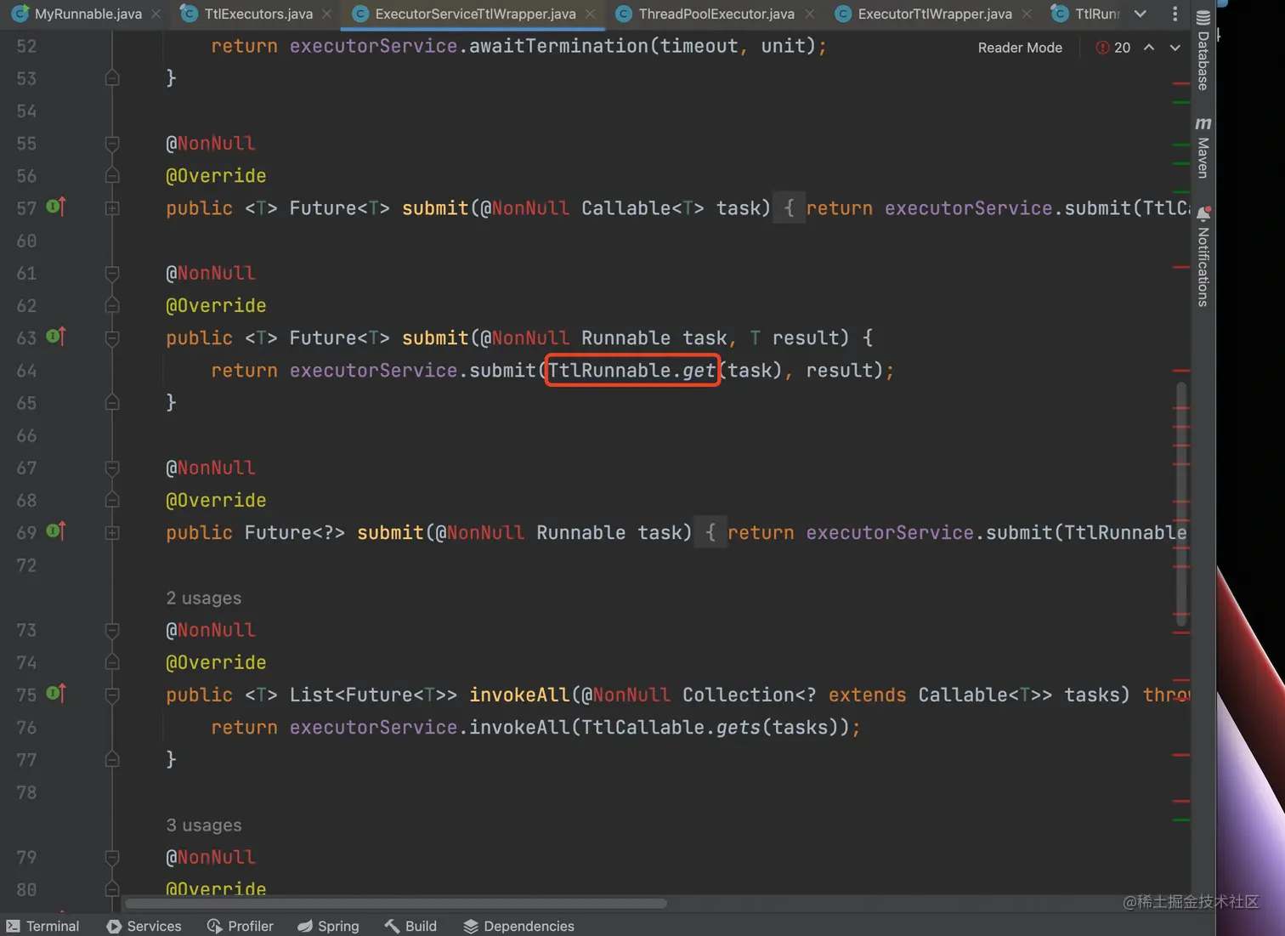Click the invokeAll method name on line 75
1285x936 pixels.
[x=519, y=695]
